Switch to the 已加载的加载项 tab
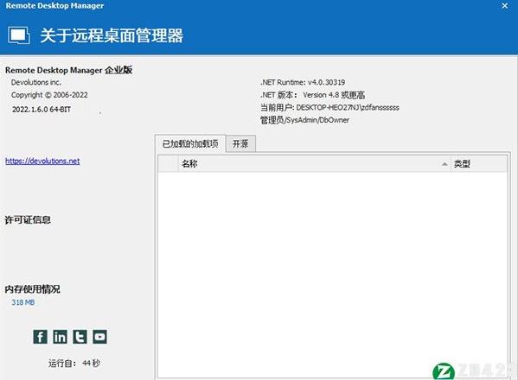 pyautogui.click(x=190, y=144)
